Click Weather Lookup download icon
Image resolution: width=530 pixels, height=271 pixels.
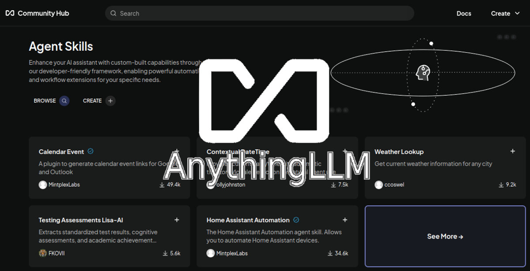(501, 184)
